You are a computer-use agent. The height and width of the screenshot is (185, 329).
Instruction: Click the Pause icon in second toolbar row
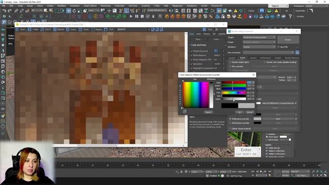[137, 16]
